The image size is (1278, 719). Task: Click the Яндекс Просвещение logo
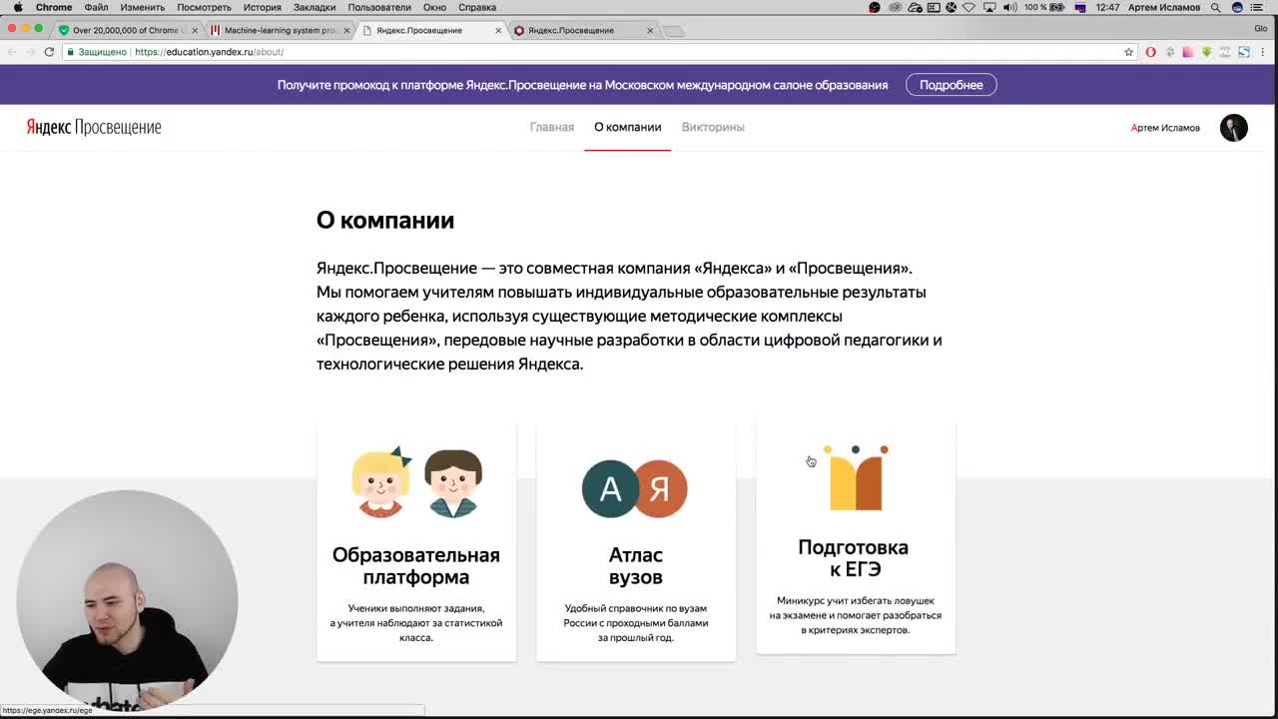(x=94, y=127)
